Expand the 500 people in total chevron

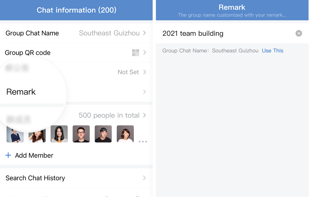click(144, 115)
